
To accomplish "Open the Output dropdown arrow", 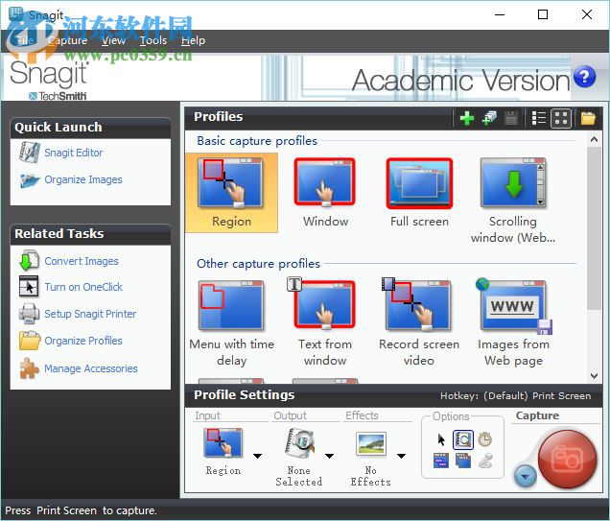I will 330,456.
